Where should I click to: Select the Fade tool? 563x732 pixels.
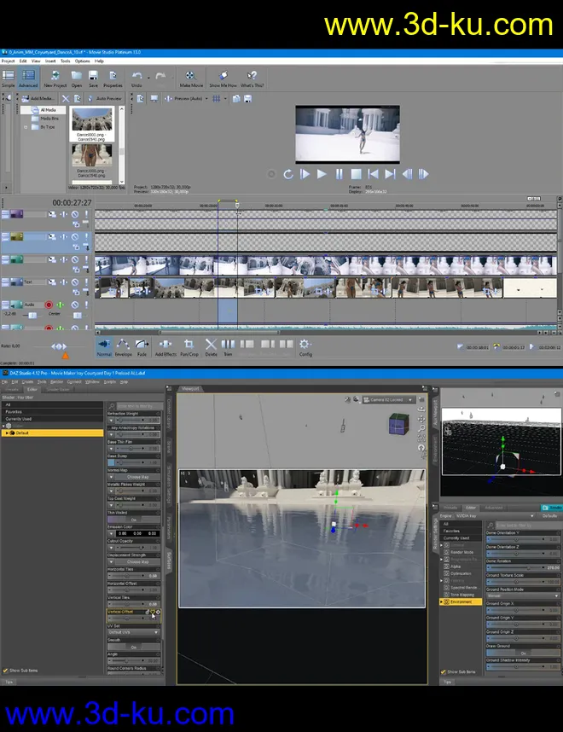(142, 346)
